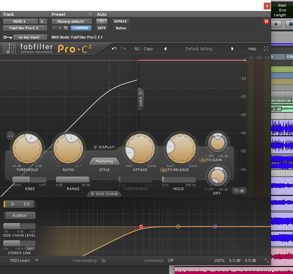Open the Preset menu round arrow
The image size is (293, 274).
(x=90, y=14)
